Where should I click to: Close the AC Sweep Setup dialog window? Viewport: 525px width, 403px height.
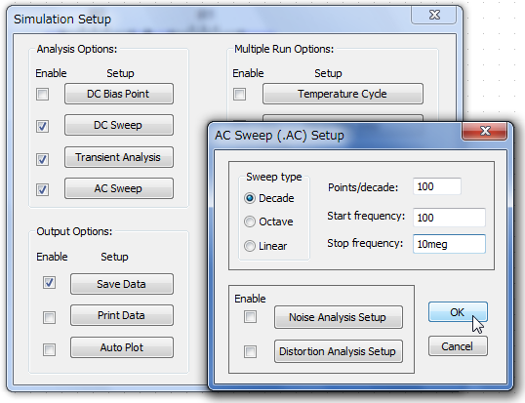click(484, 131)
